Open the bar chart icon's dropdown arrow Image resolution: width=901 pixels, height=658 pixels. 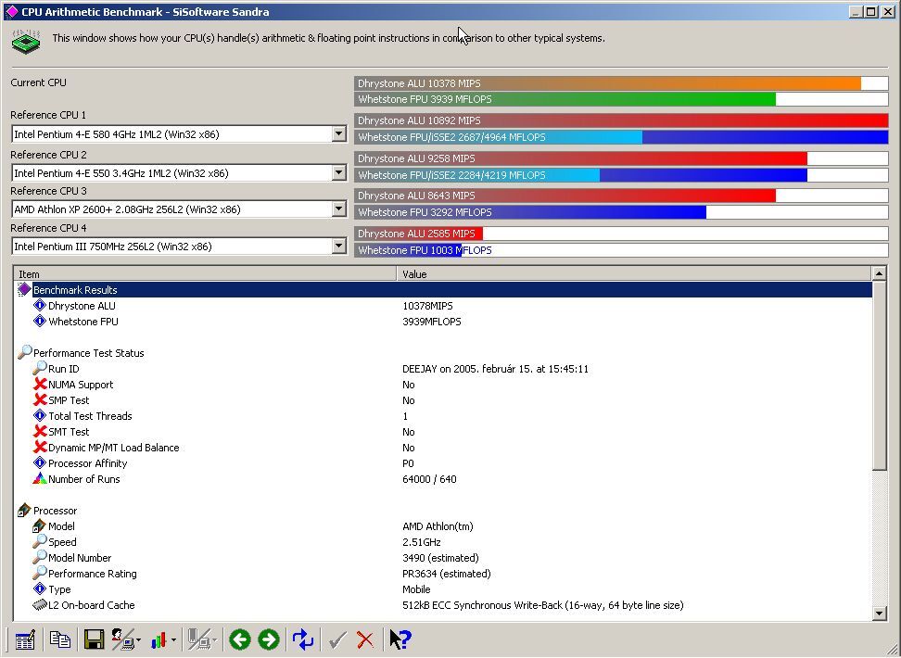pos(173,640)
